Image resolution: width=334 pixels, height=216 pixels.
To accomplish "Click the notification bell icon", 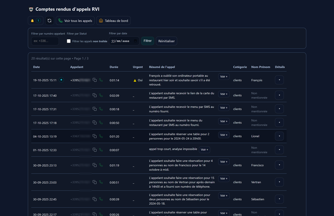I will pos(32,21).
